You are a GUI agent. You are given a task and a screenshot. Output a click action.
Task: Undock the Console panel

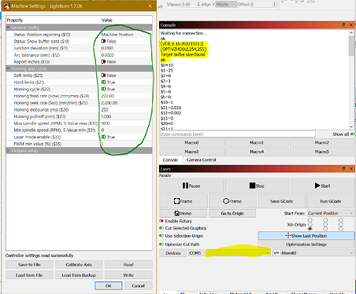click(343, 24)
